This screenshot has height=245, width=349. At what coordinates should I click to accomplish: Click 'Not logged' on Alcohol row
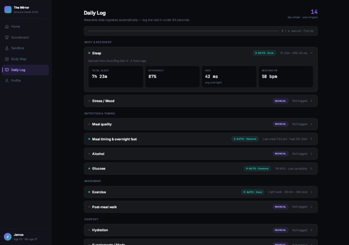point(300,154)
